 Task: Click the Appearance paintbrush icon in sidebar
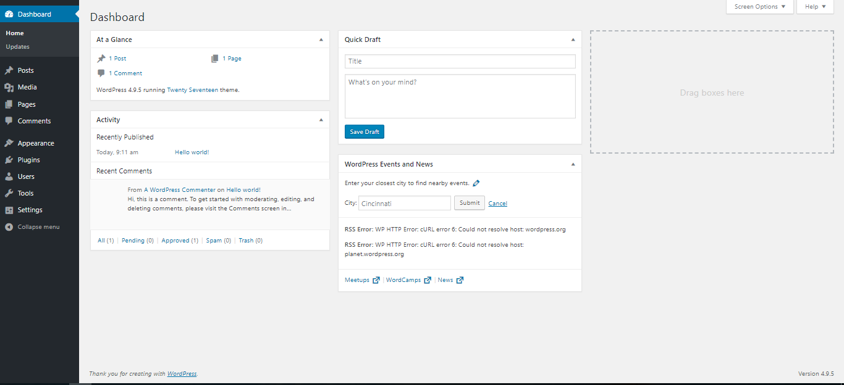click(x=9, y=143)
